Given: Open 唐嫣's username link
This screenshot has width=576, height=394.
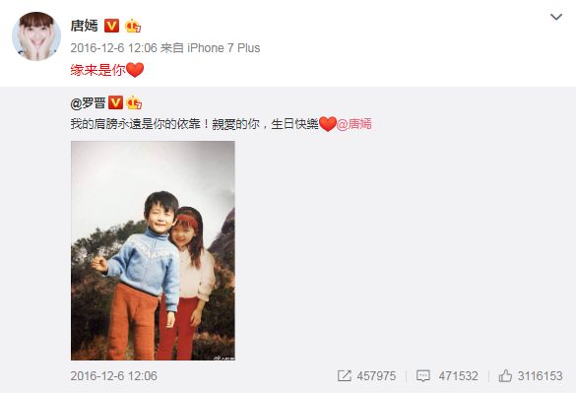Looking at the screenshot, I should [x=85, y=26].
